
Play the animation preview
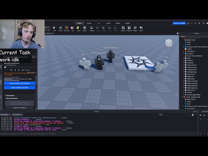19,70
